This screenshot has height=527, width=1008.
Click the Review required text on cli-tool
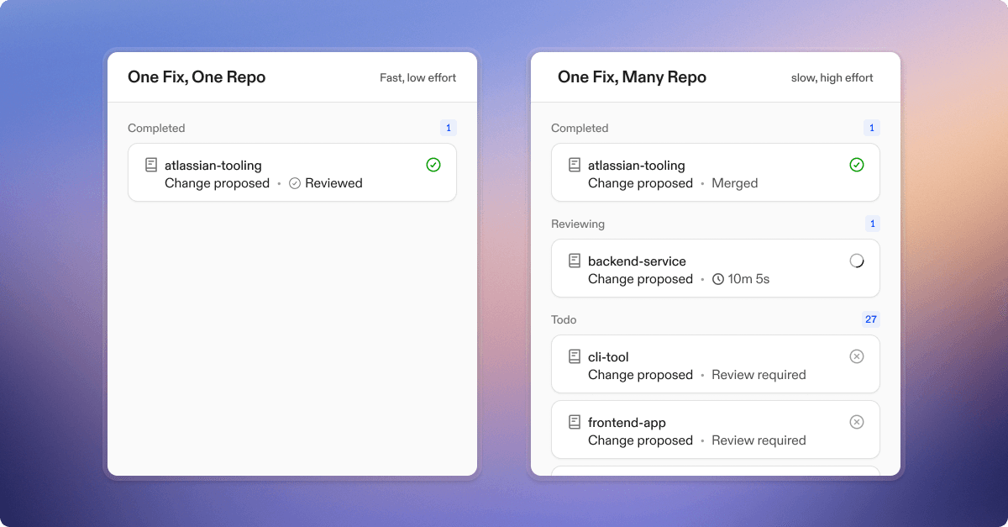pos(759,375)
